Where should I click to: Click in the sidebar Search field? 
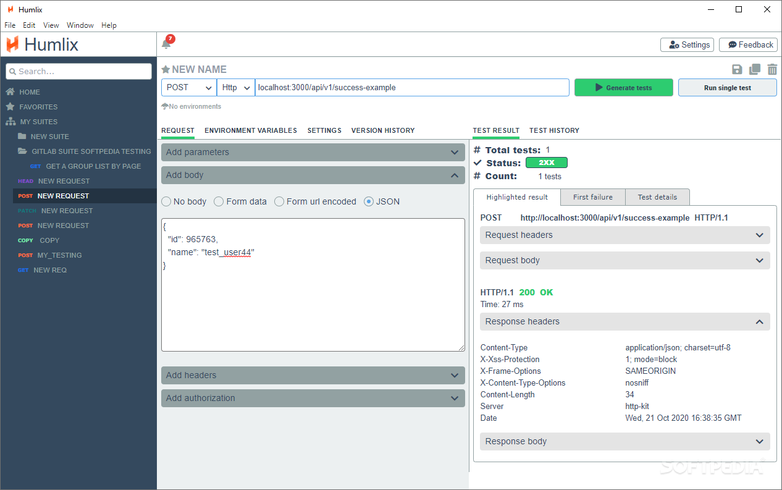tap(78, 71)
